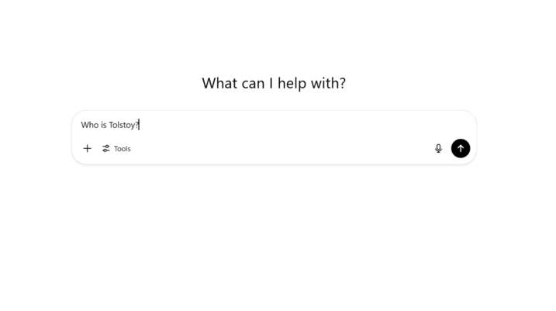Submit the 'Who is Tolstoy?' prompt
The image size is (556, 311).
461,148
